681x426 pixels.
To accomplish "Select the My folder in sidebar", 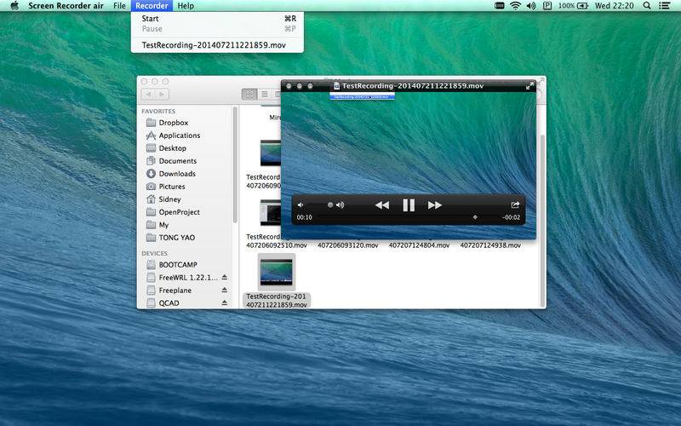I will [163, 225].
